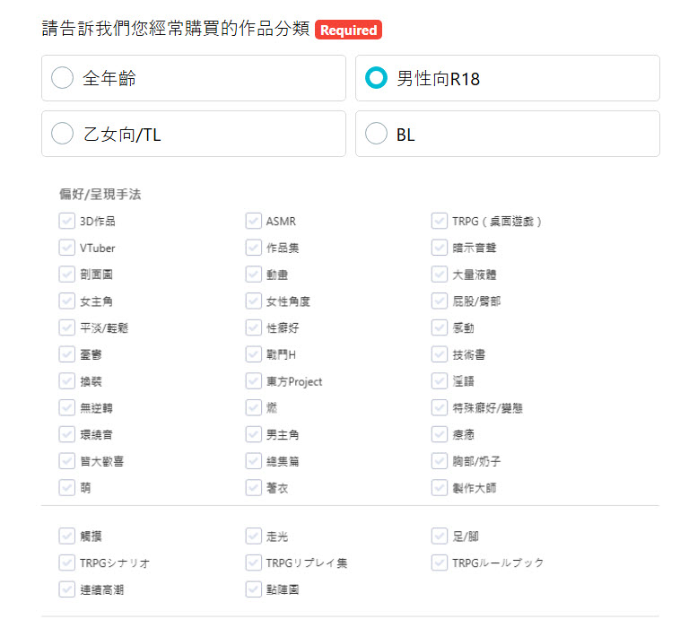Image resolution: width=680 pixels, height=628 pixels.
Task: Toggle the 女主角 checkbox
Action: point(66,301)
